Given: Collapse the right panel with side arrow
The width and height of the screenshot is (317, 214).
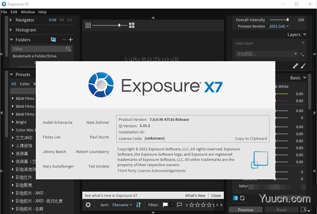Looking at the screenshot, I should coord(314,113).
